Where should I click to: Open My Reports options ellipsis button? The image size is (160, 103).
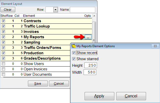coord(88,37)
